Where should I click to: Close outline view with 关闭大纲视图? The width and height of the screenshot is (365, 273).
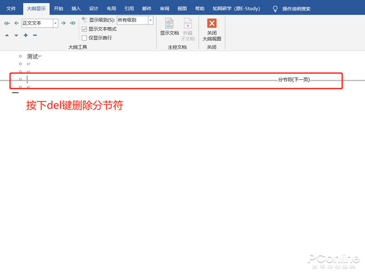tap(212, 30)
